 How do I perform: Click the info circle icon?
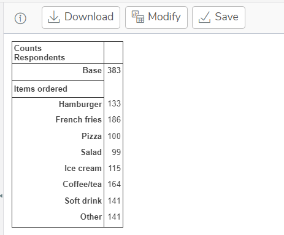coord(20,18)
